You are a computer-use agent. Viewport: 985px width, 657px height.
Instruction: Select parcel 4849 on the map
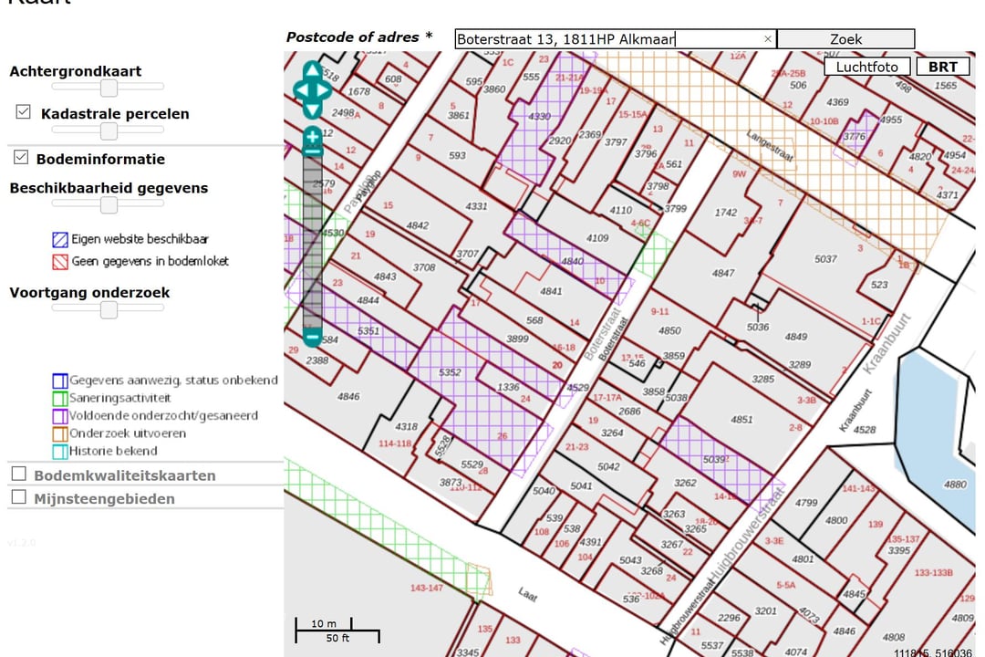coord(796,337)
